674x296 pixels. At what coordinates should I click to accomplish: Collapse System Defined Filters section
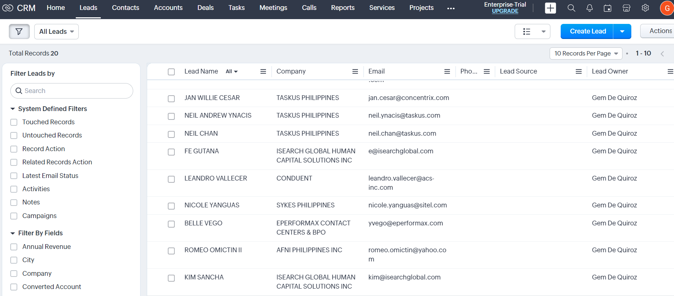13,109
